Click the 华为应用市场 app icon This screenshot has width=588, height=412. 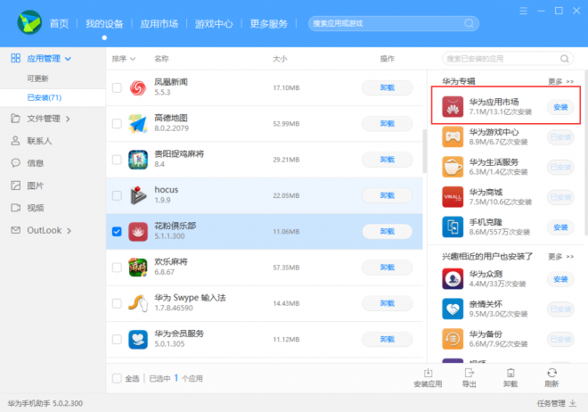pos(452,106)
